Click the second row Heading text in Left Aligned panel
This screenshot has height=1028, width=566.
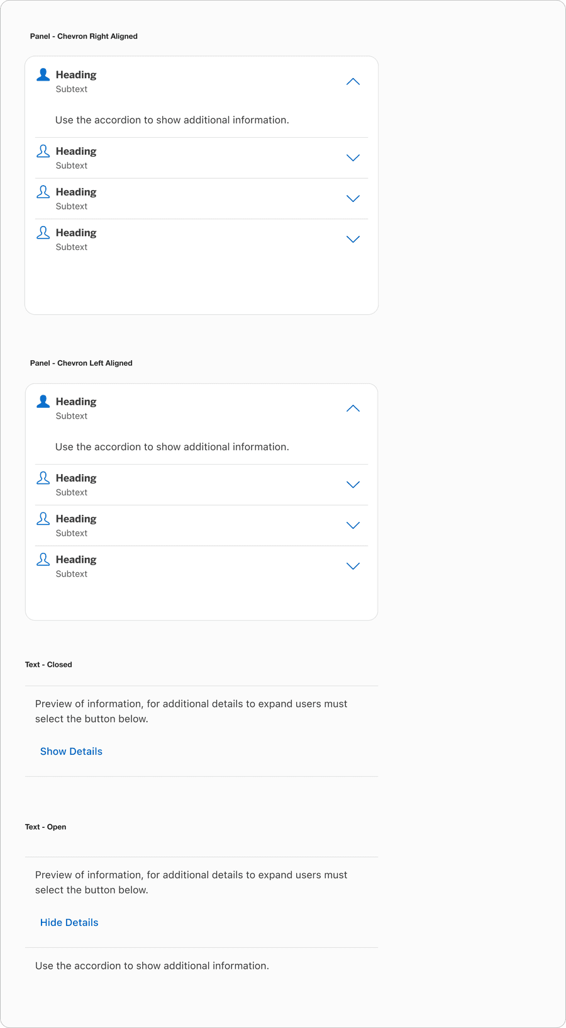76,478
